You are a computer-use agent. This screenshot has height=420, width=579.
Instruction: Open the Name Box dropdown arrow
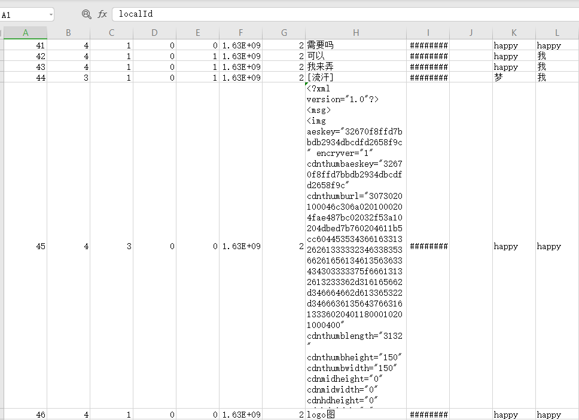50,15
